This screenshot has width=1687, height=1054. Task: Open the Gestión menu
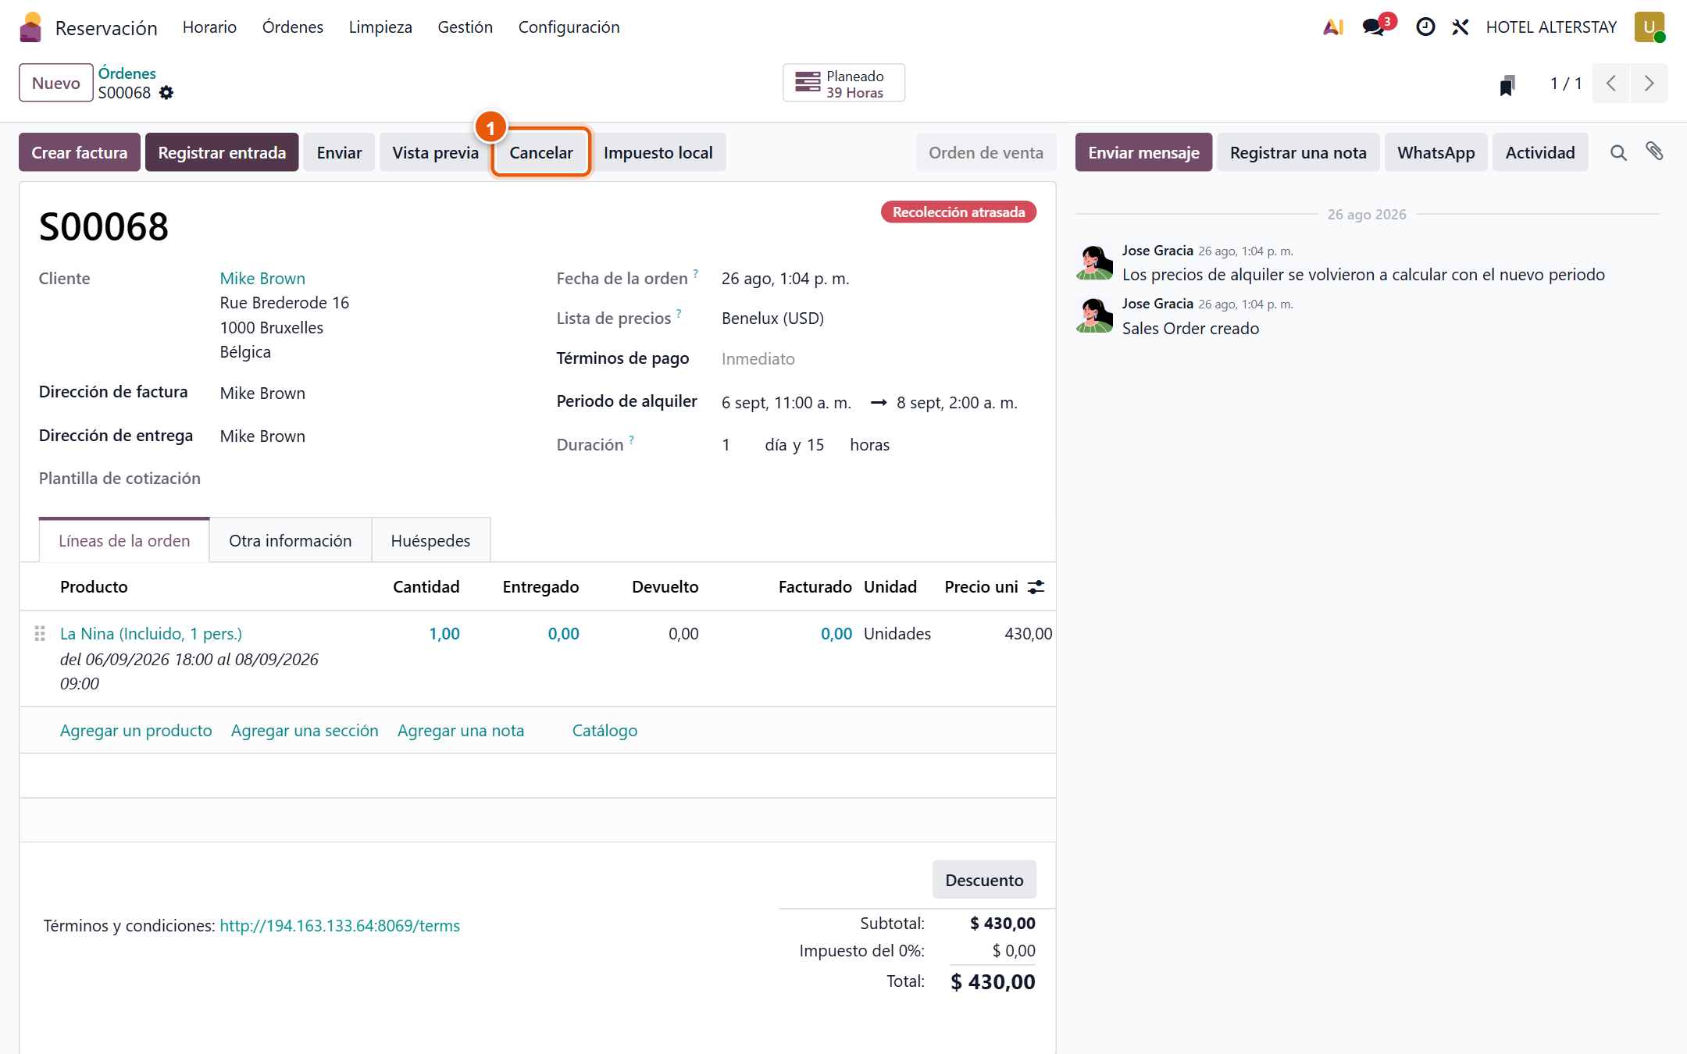[465, 27]
